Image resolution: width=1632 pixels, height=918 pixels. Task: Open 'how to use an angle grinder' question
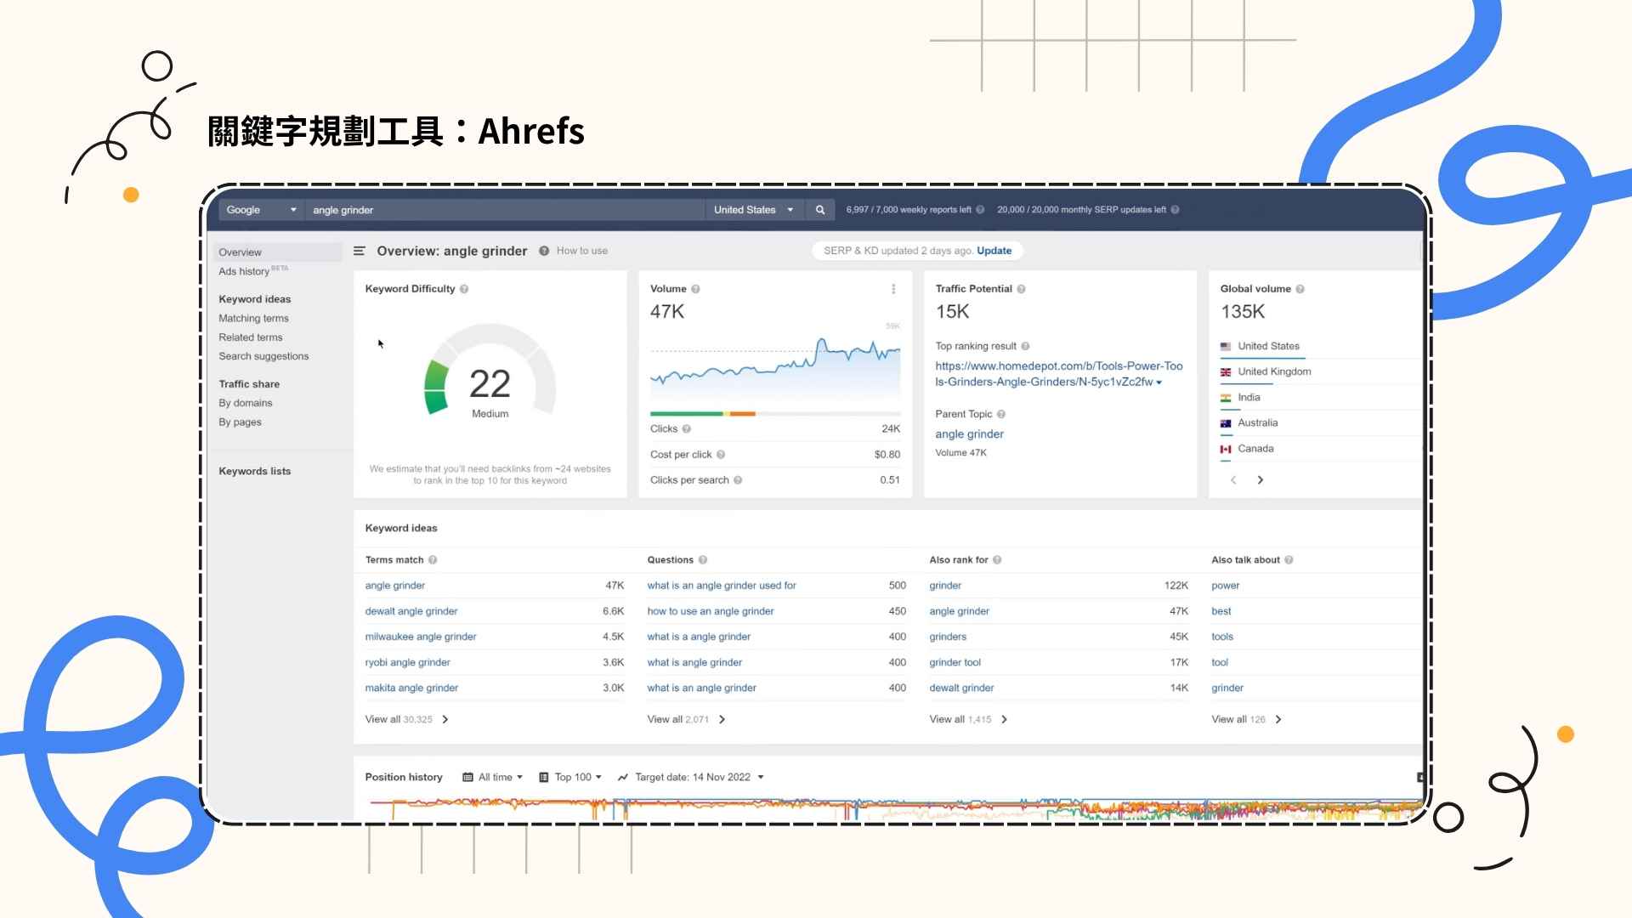(x=710, y=611)
